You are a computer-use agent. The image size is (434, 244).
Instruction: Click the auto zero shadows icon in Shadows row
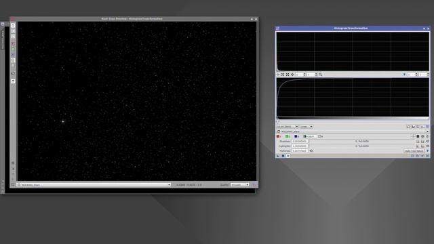pos(422,142)
